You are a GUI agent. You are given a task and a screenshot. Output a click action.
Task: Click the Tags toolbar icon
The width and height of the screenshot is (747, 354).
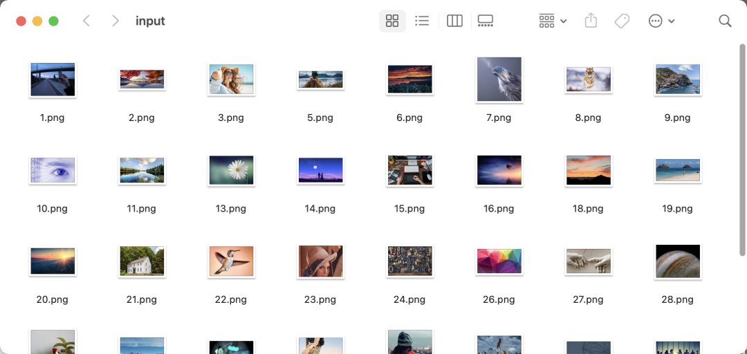pos(622,21)
